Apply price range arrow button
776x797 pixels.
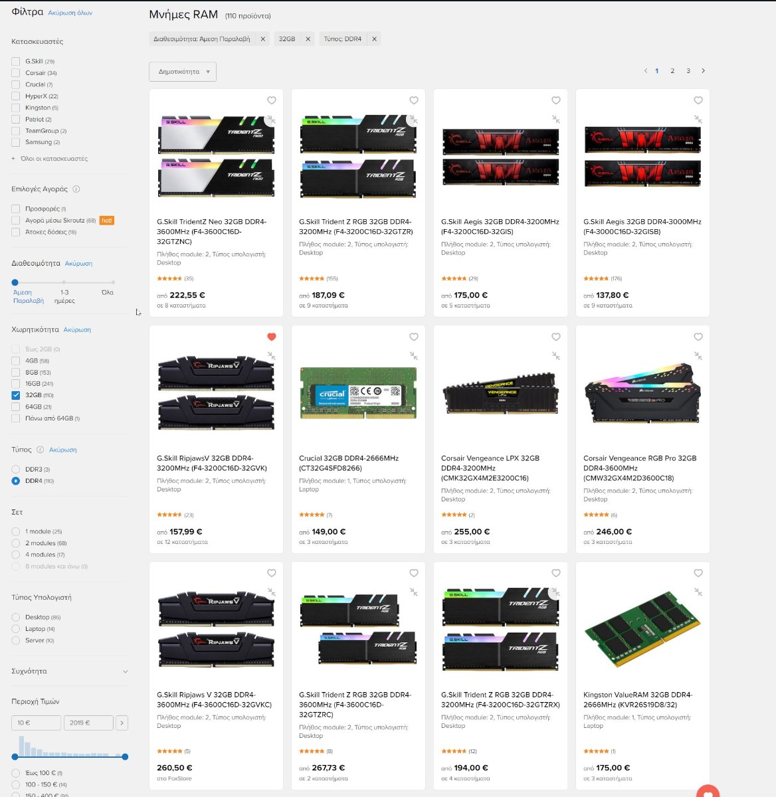pos(122,723)
